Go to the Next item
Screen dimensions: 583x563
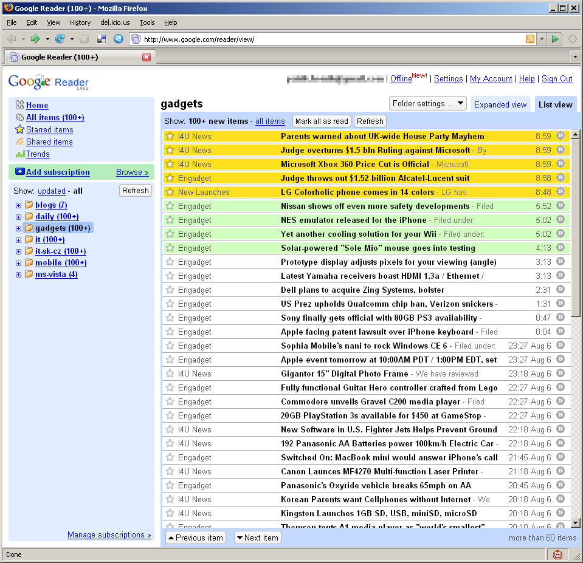[x=258, y=537]
